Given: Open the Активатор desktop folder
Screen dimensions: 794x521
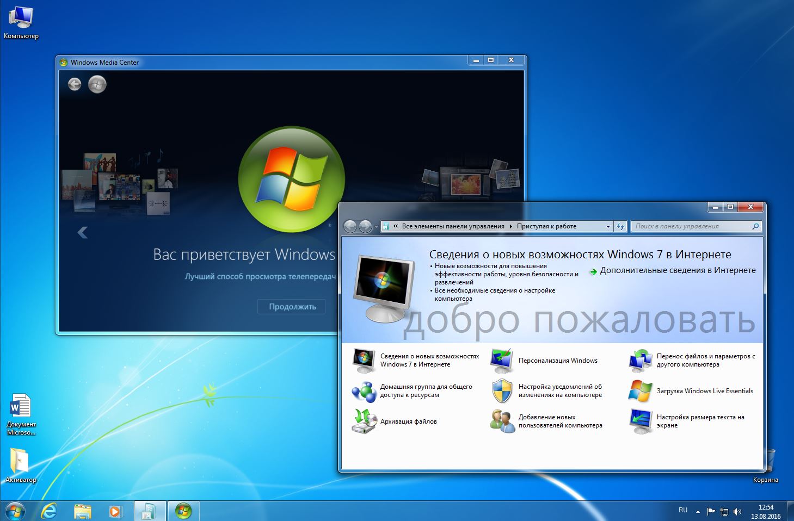Looking at the screenshot, I should point(21,466).
